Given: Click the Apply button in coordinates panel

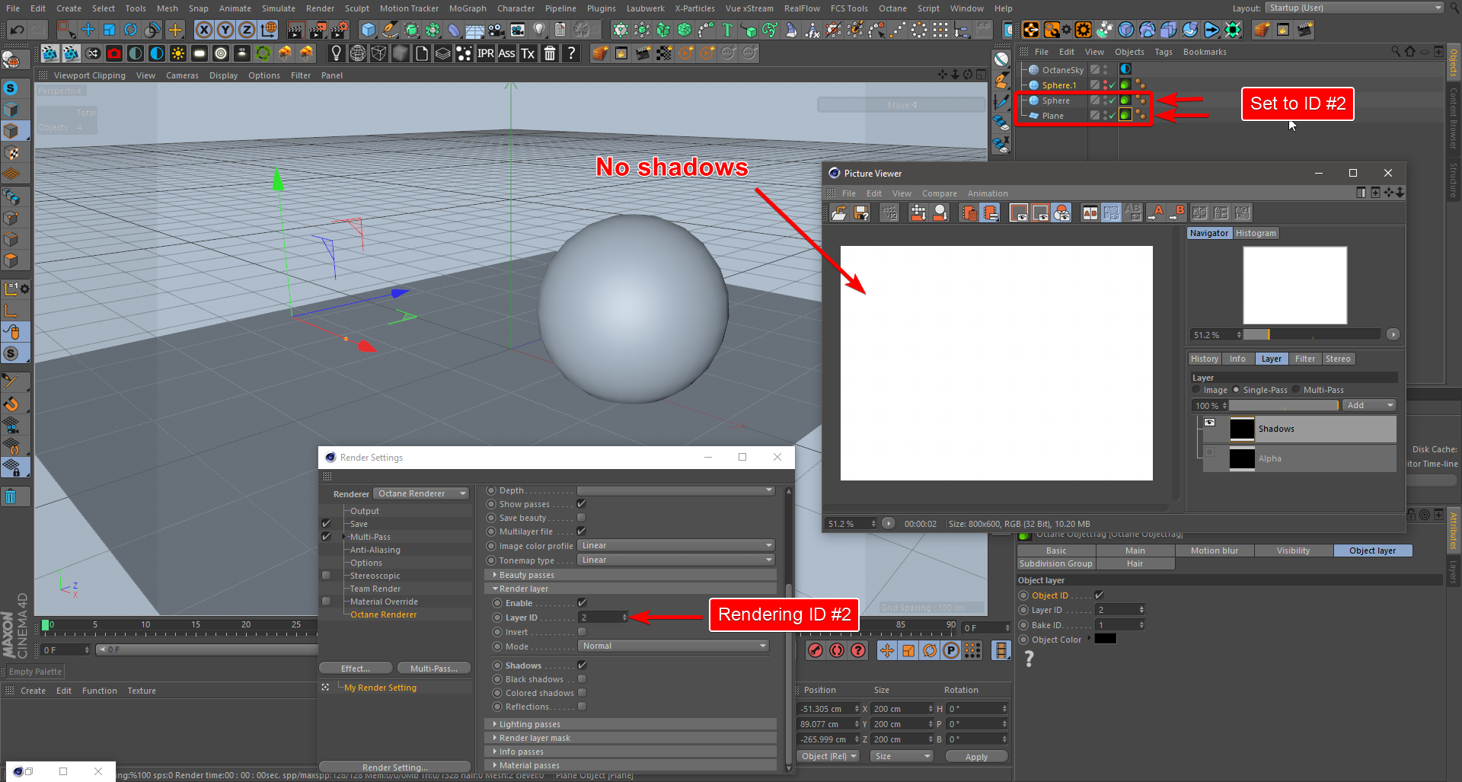Looking at the screenshot, I should 976,757.
